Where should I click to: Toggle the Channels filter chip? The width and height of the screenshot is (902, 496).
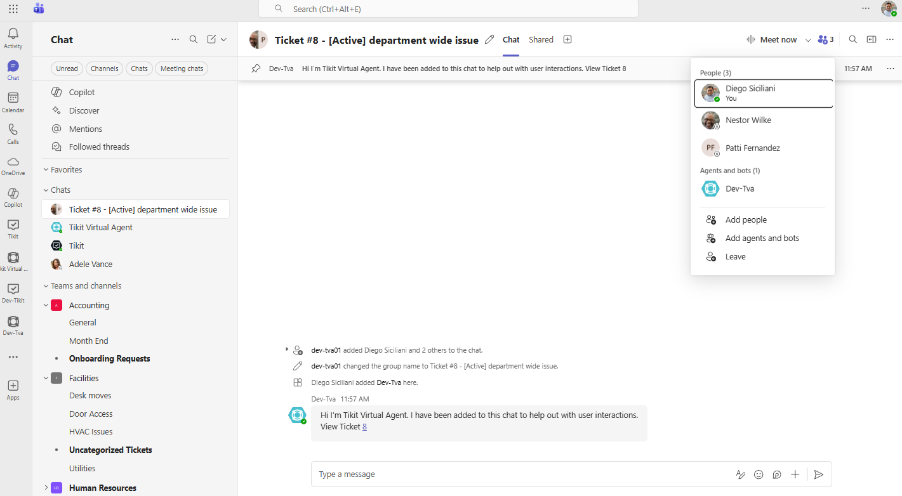[x=104, y=69]
